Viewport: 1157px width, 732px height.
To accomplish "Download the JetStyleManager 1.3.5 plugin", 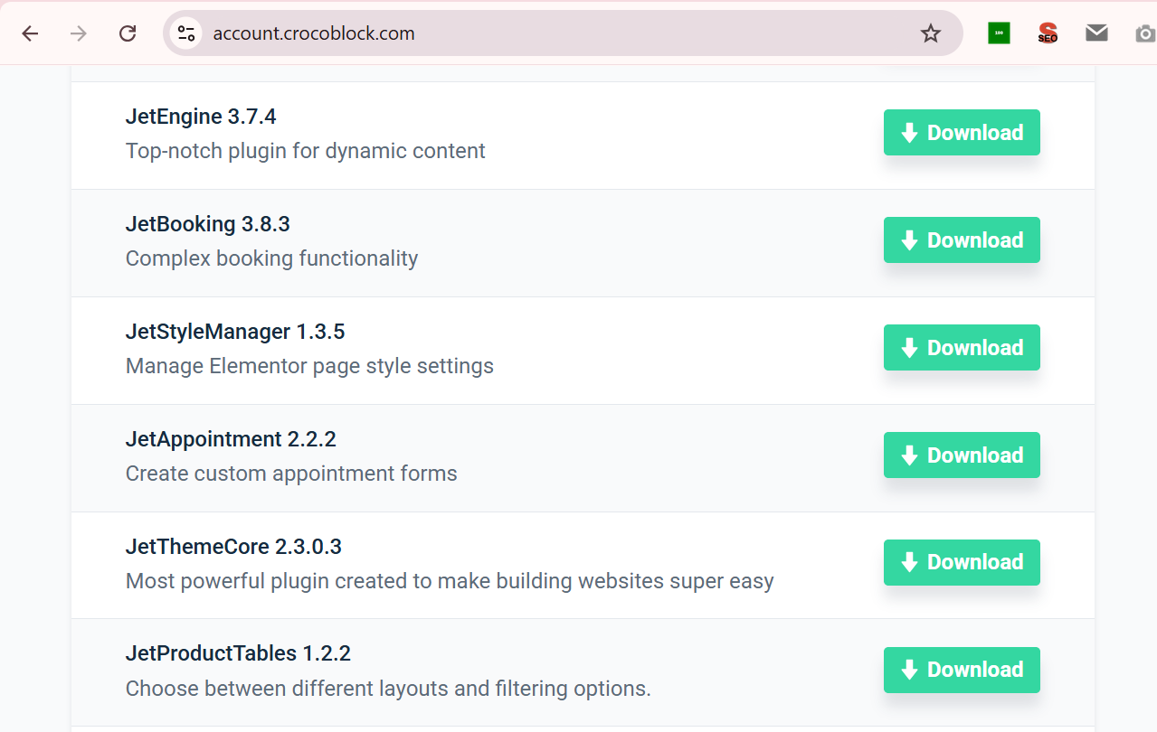I will pyautogui.click(x=961, y=347).
